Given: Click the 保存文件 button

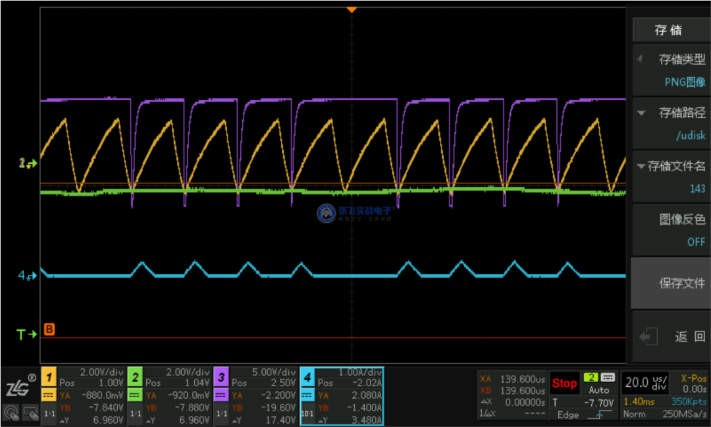Looking at the screenshot, I should pos(670,283).
